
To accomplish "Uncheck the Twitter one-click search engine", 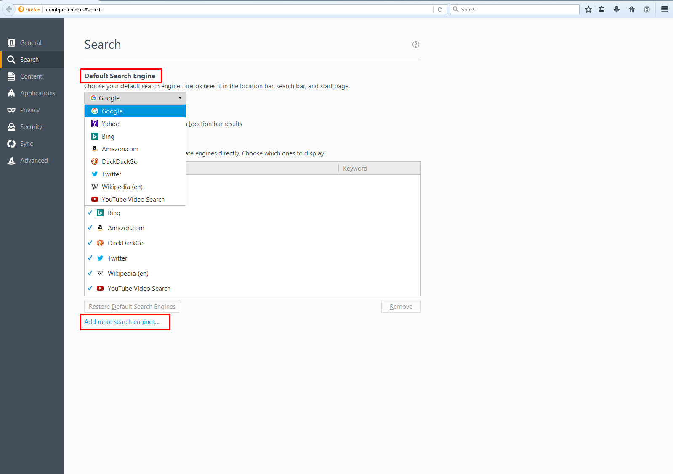I will click(90, 258).
